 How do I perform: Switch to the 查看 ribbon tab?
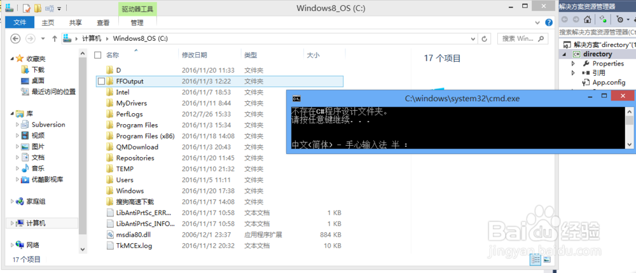103,23
